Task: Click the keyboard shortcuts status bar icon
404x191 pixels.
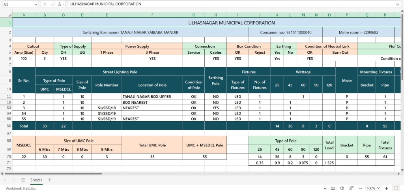Action: 333,188
